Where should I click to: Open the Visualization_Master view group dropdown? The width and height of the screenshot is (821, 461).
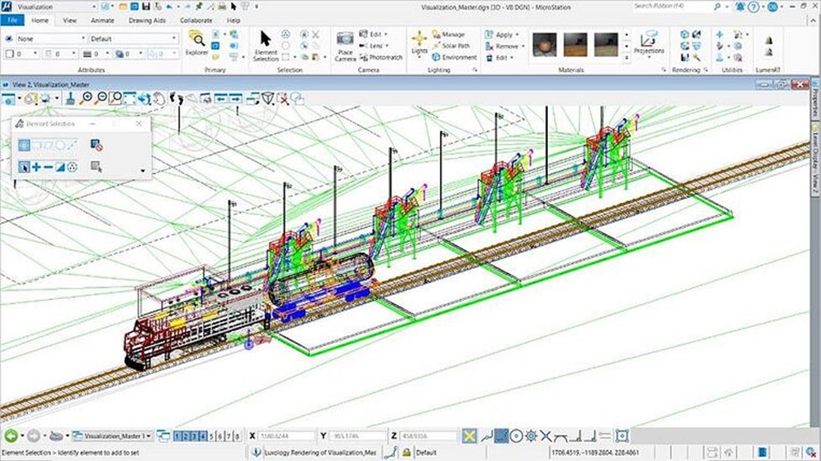pyautogui.click(x=113, y=436)
